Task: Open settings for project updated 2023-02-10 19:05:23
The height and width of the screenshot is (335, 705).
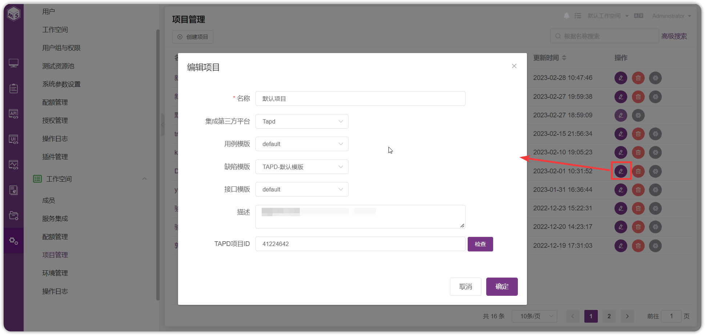Action: [x=656, y=152]
